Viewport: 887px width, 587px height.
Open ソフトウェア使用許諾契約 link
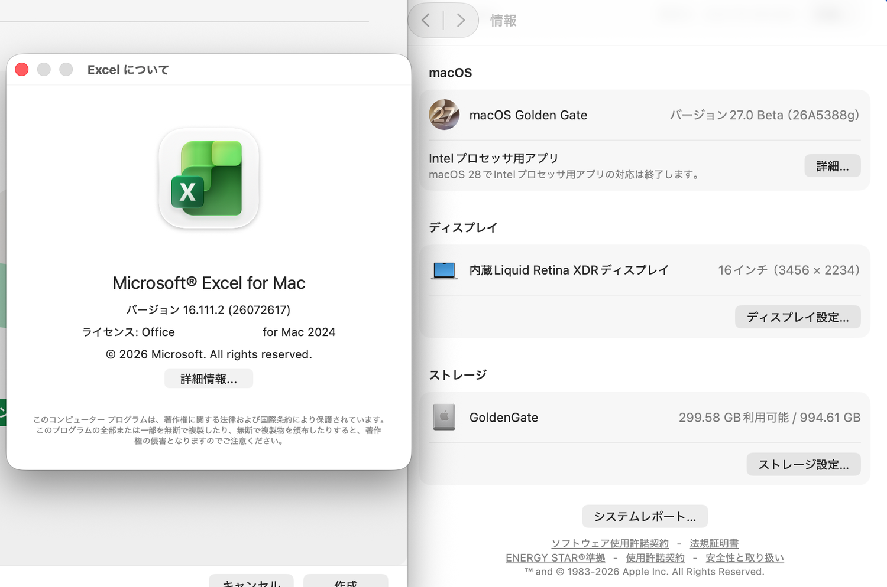610,543
